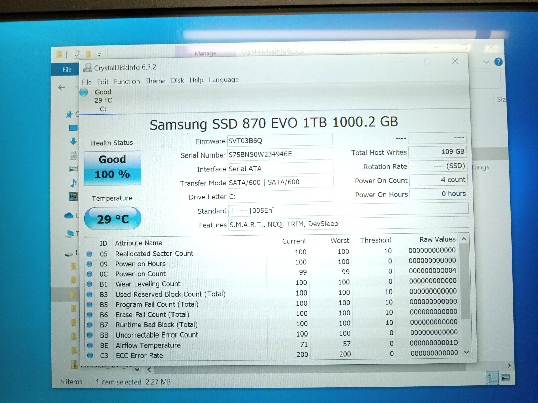Click the Explorer horizontal scroll right arrow
The width and height of the screenshot is (538, 403).
click(x=509, y=365)
